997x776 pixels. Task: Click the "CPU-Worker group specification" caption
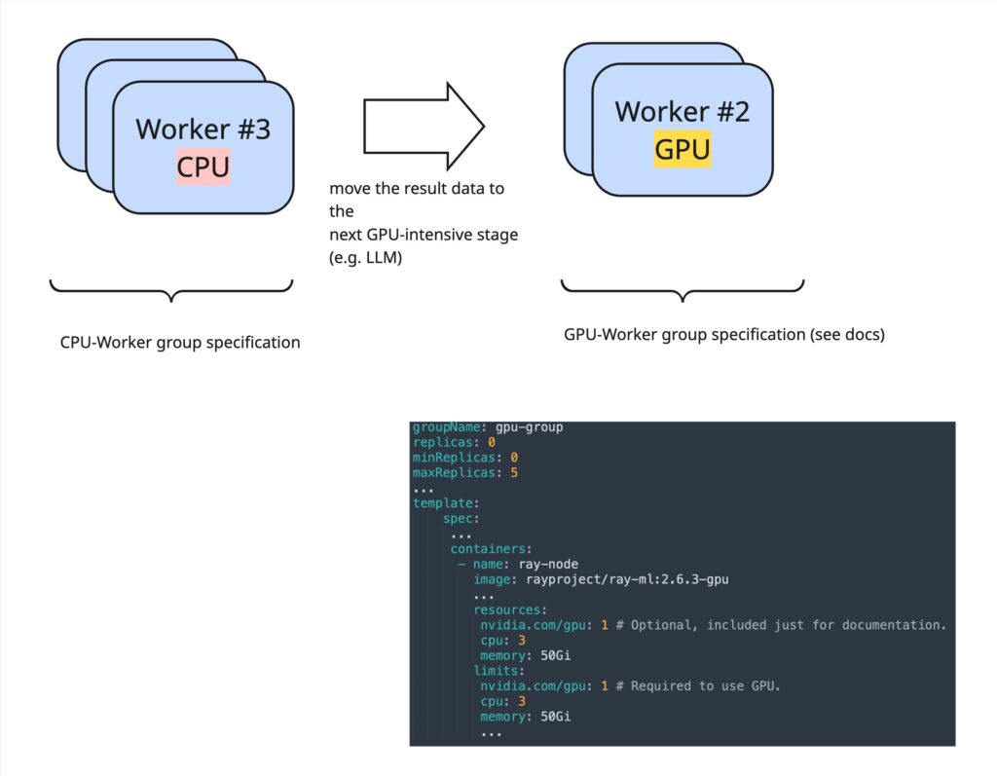180,343
